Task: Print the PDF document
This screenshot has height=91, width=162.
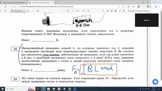Action: pos(108,11)
